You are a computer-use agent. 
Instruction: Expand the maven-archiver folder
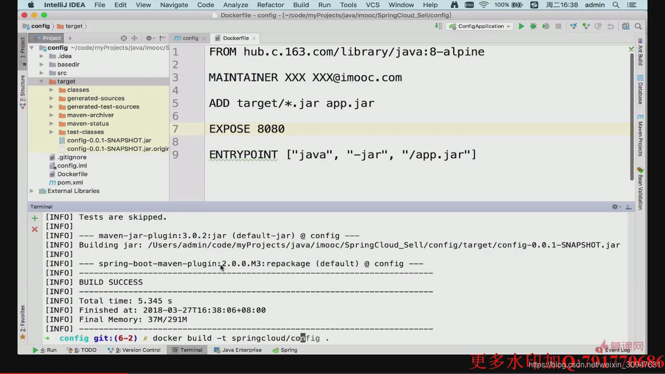coord(52,115)
